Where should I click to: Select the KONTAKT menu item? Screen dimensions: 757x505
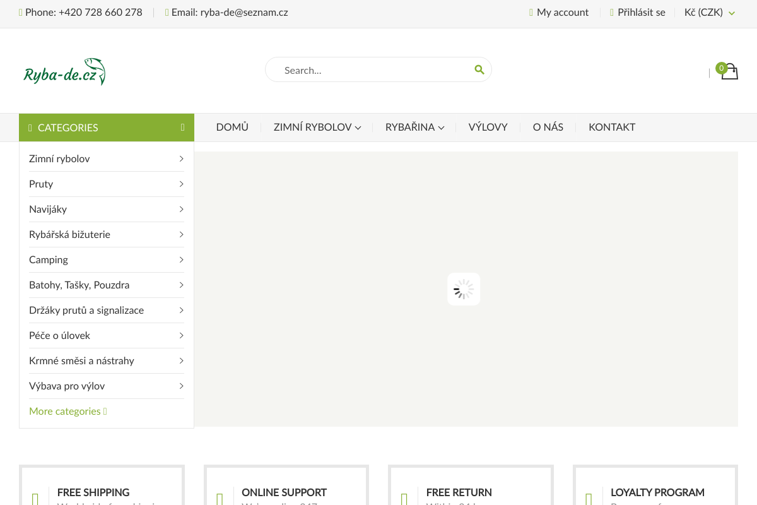point(611,128)
